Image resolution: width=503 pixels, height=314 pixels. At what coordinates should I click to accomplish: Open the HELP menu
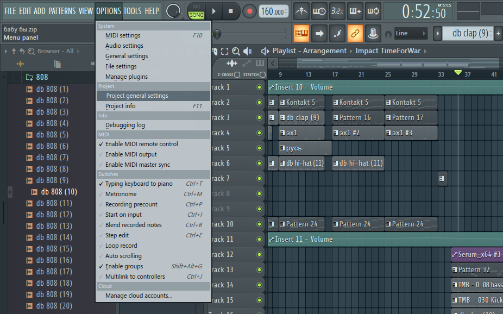tap(152, 11)
